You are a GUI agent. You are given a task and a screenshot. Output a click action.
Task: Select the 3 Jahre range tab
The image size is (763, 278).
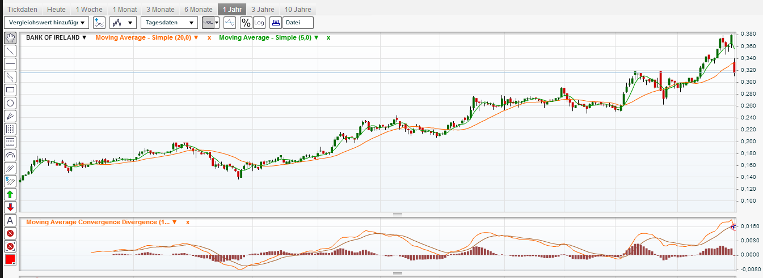pyautogui.click(x=263, y=10)
